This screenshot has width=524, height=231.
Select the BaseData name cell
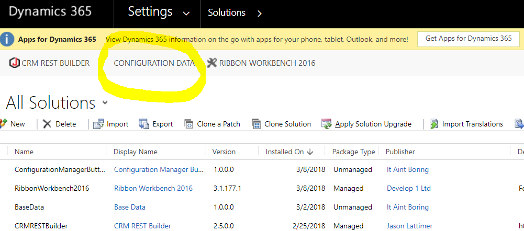pyautogui.click(x=29, y=207)
